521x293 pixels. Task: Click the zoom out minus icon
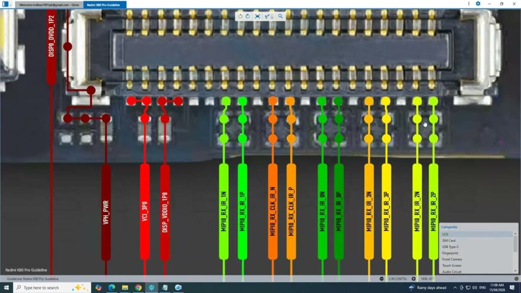point(382,279)
